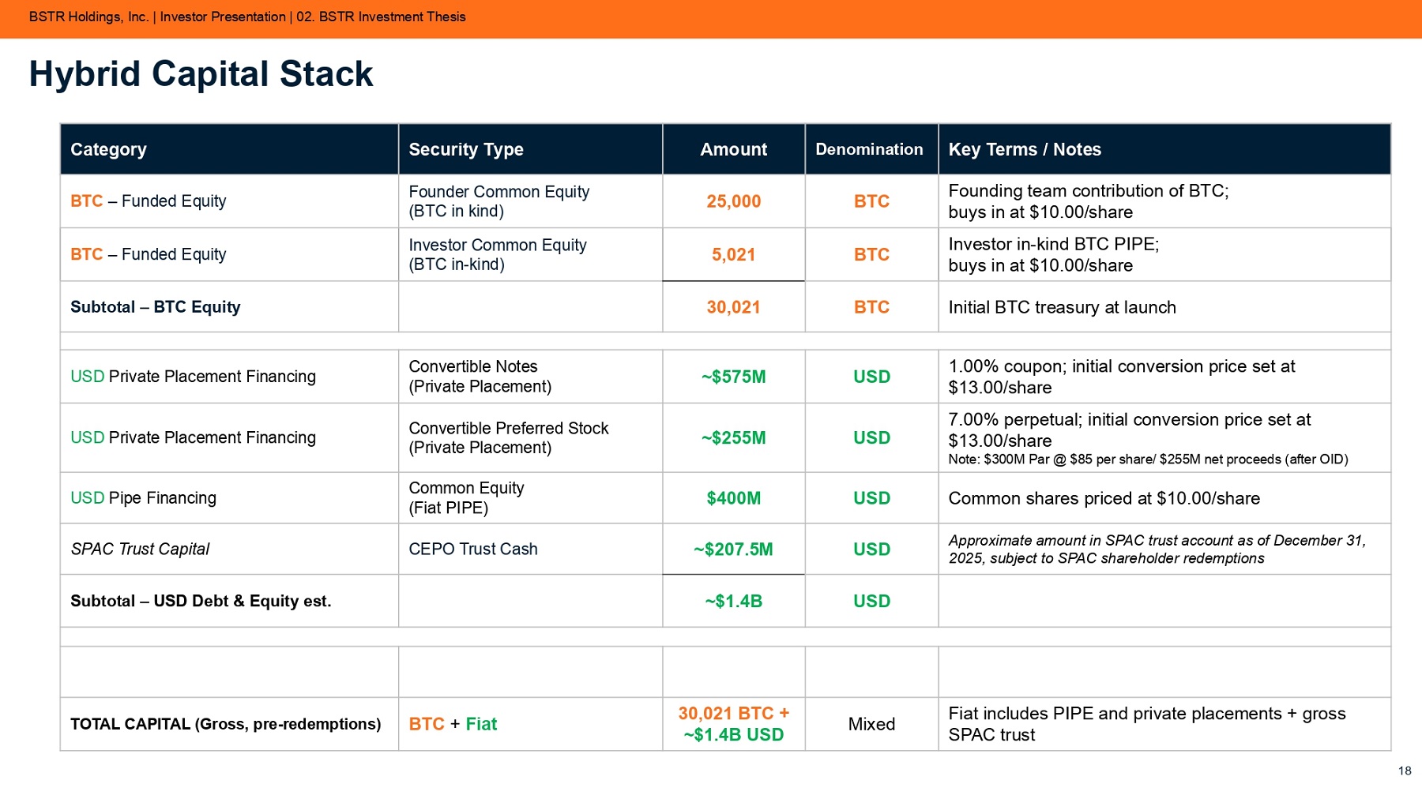Click the Denomination column header
The height and width of the screenshot is (799, 1422).
click(x=869, y=149)
